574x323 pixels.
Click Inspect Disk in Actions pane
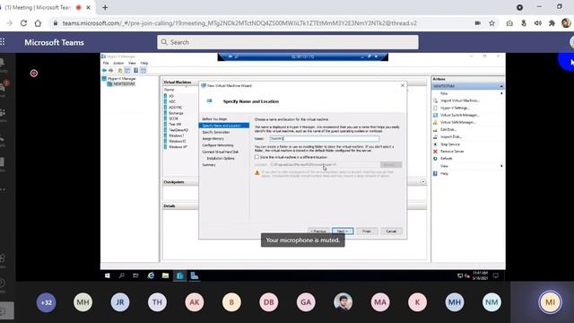click(x=451, y=136)
